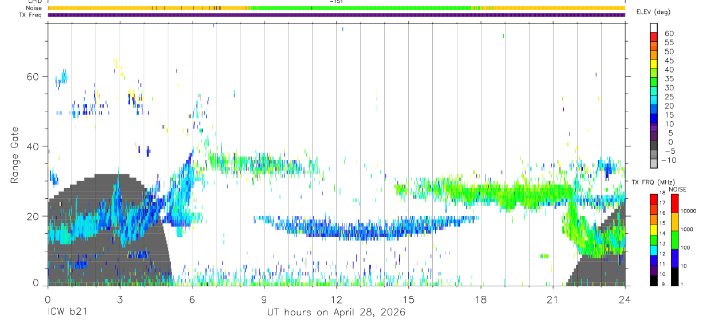Click the '55' value on ELEV scale

click(669, 42)
